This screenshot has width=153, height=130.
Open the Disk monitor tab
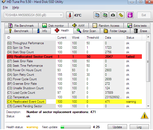click(x=53, y=26)
